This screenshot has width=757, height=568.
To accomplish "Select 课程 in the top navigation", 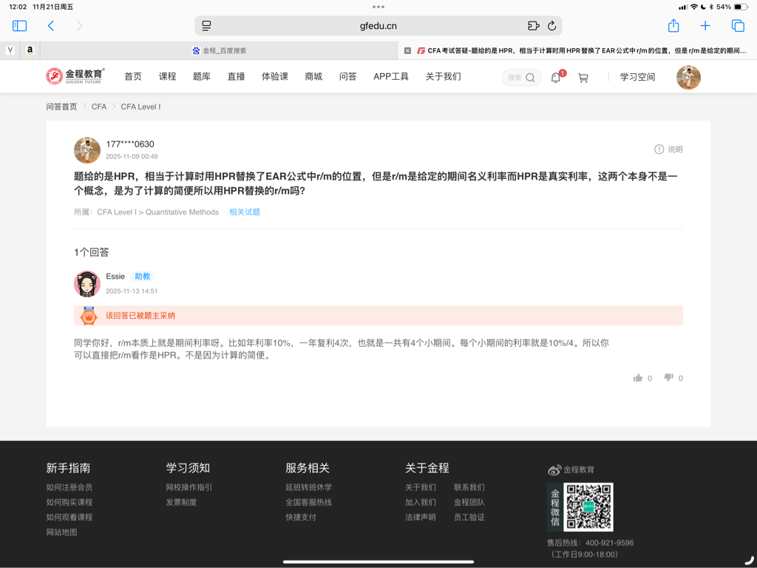I will tap(168, 77).
